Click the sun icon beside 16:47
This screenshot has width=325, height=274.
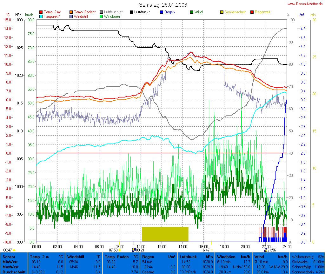pos(211,250)
